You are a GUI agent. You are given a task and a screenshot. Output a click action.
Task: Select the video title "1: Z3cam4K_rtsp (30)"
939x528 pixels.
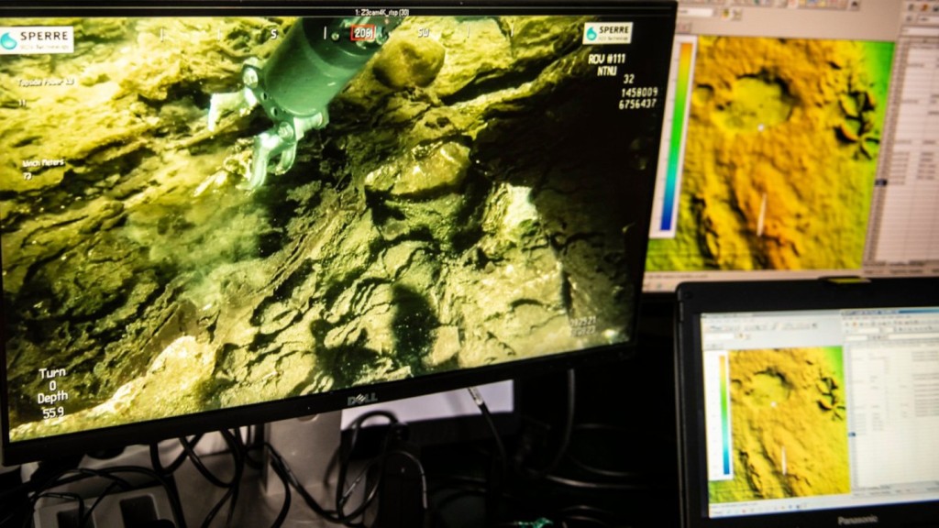pos(381,12)
